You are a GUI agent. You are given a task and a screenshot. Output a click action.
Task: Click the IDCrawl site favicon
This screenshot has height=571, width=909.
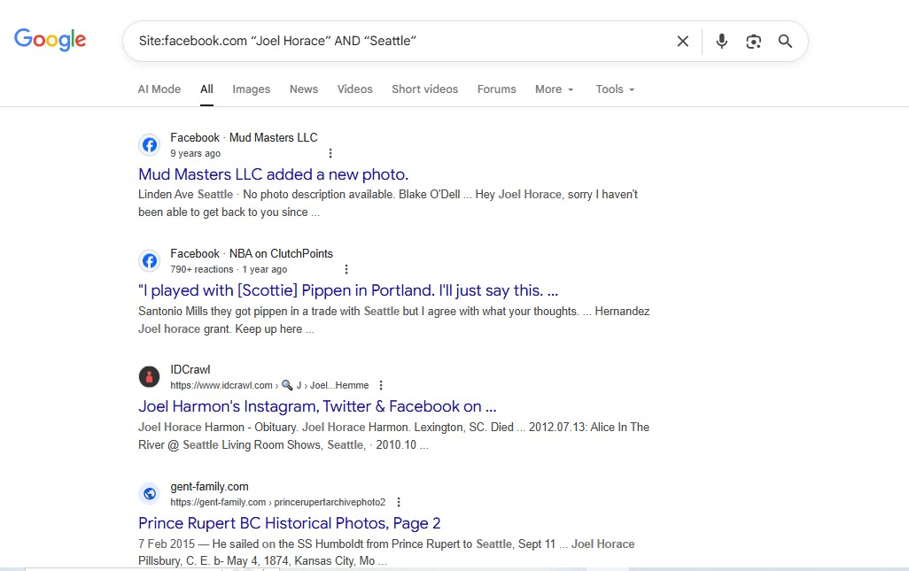coord(149,376)
